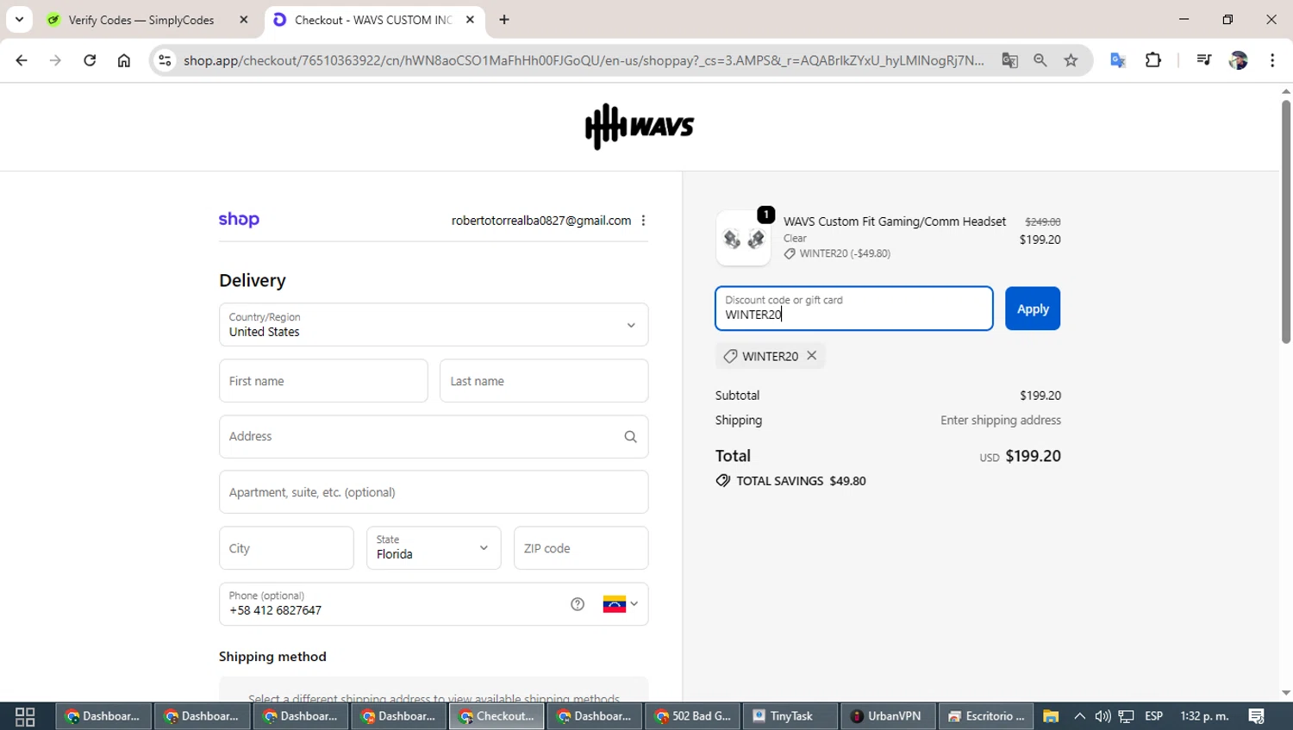The width and height of the screenshot is (1293, 730).
Task: Show hidden system tray icons
Action: pyautogui.click(x=1079, y=716)
